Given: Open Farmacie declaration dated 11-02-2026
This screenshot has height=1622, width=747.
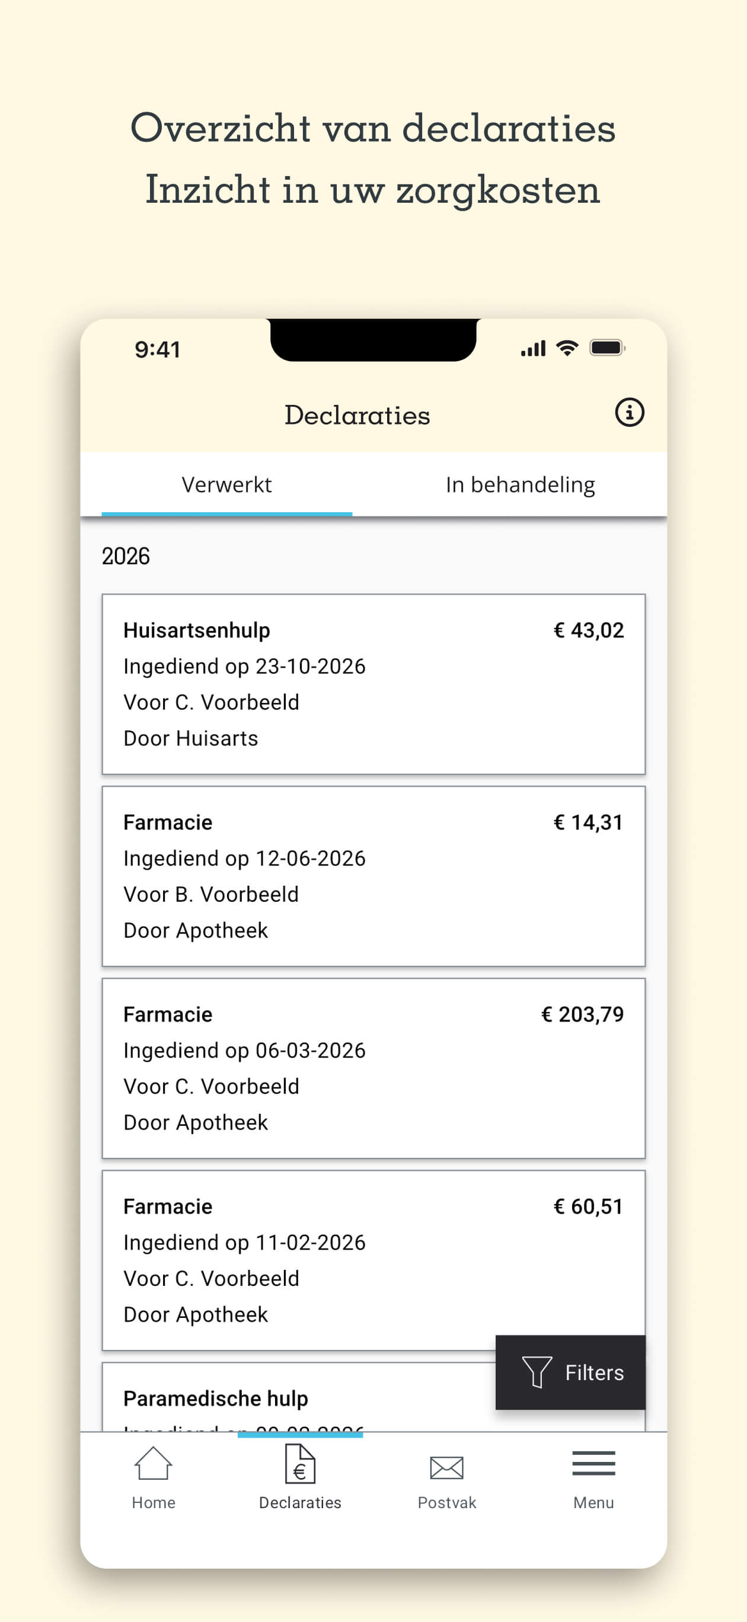Looking at the screenshot, I should tap(373, 1260).
